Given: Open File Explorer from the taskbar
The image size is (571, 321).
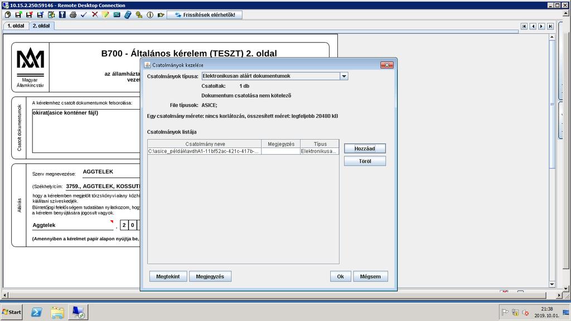Looking at the screenshot, I should coord(57,312).
